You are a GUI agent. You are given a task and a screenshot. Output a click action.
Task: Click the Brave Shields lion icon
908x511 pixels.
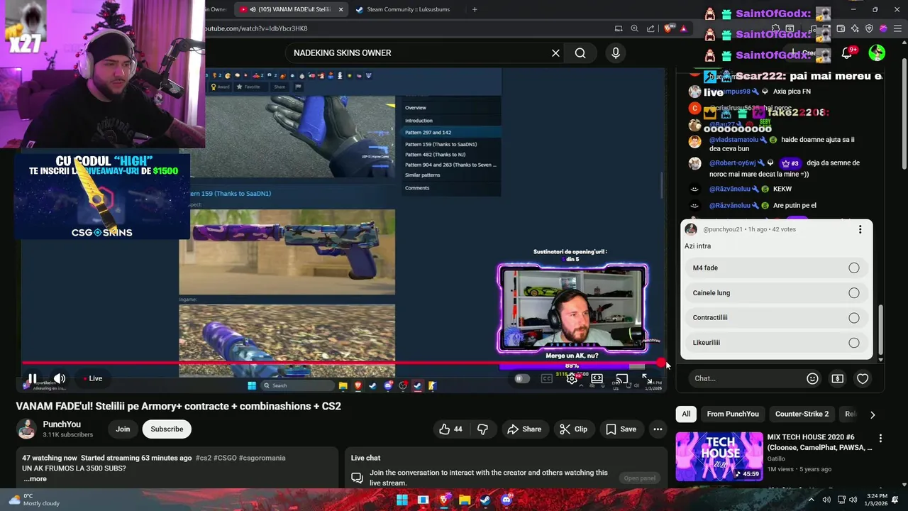(668, 28)
